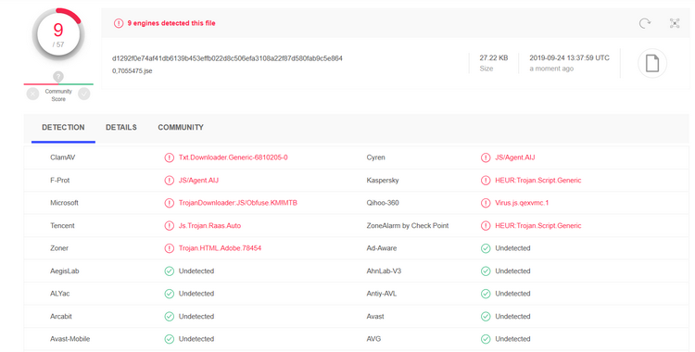Click the Kaspersky detection warning icon

[486, 181]
